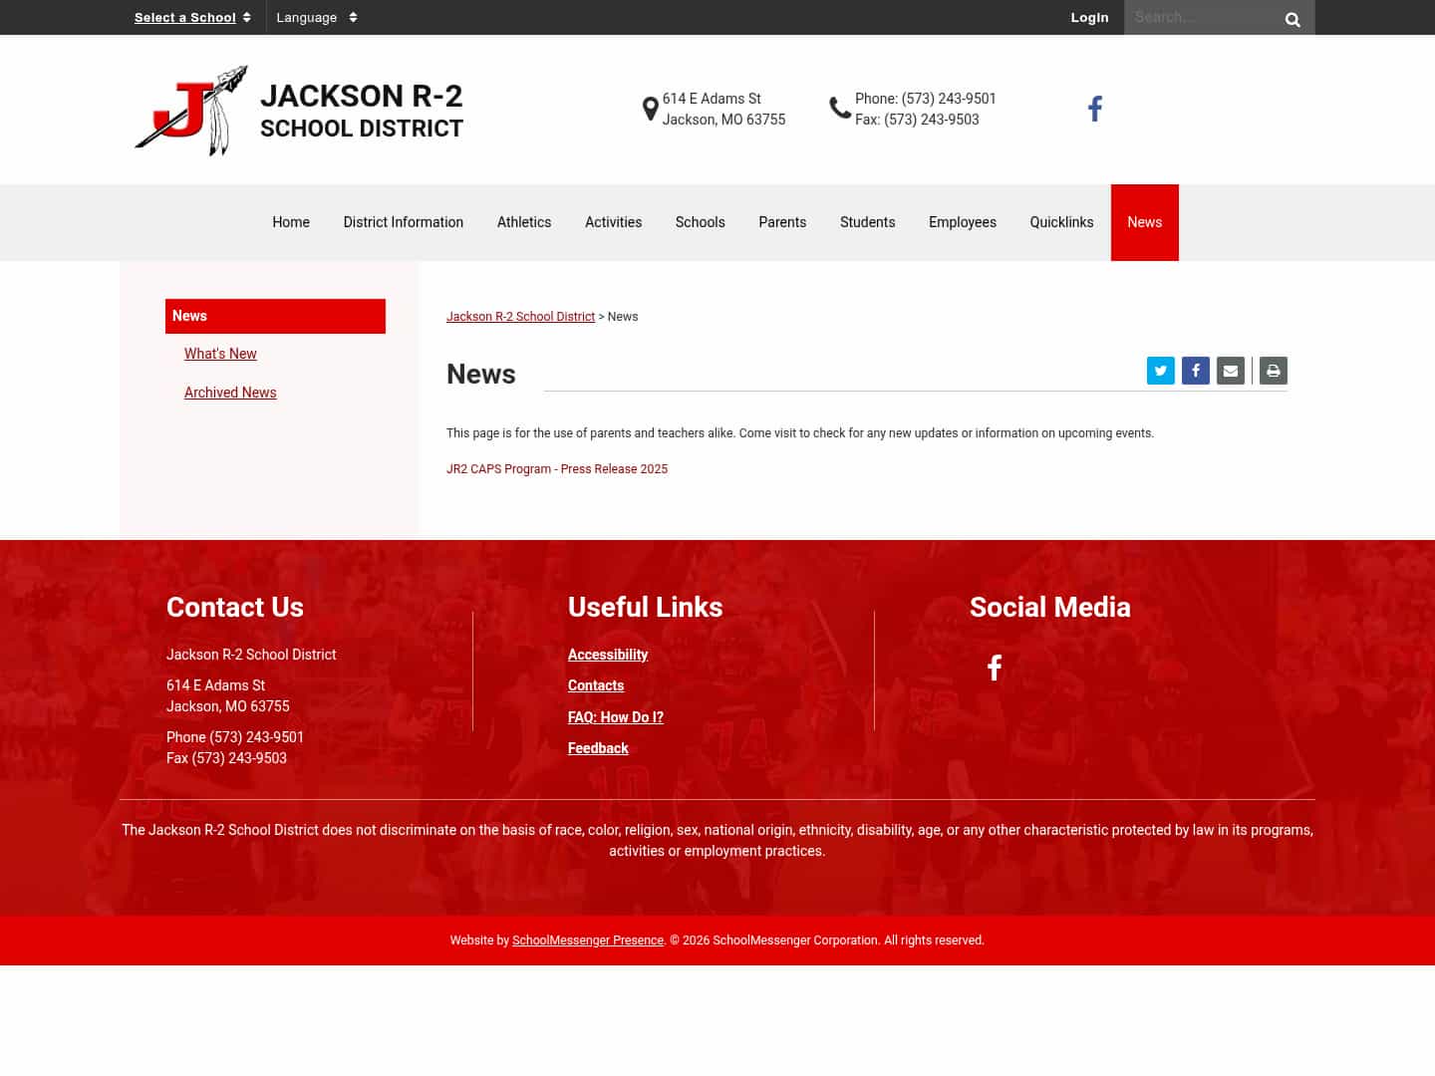This screenshot has width=1435, height=1076.
Task: Click the phone icon next to contact numbers
Action: [840, 107]
